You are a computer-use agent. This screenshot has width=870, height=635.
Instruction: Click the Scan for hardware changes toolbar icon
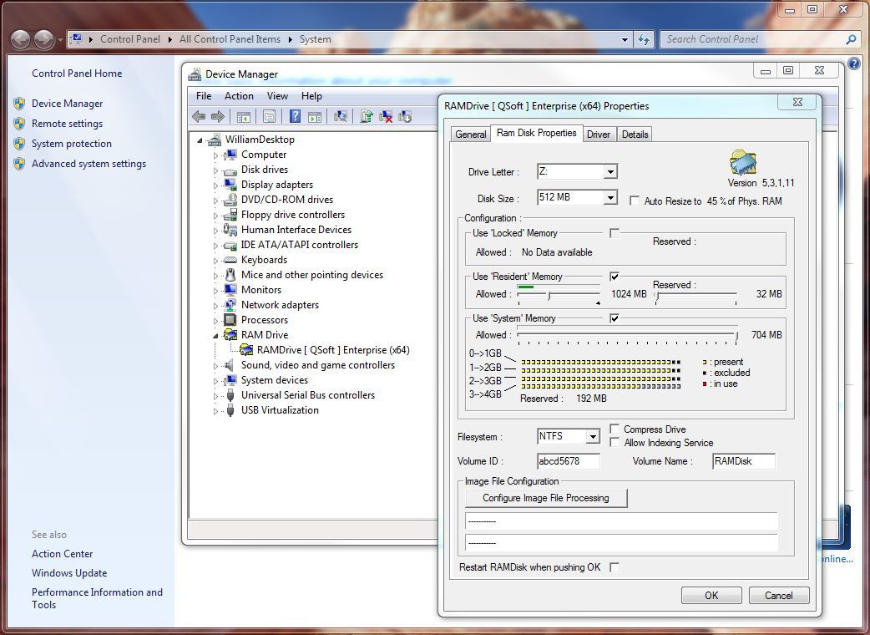(x=340, y=117)
